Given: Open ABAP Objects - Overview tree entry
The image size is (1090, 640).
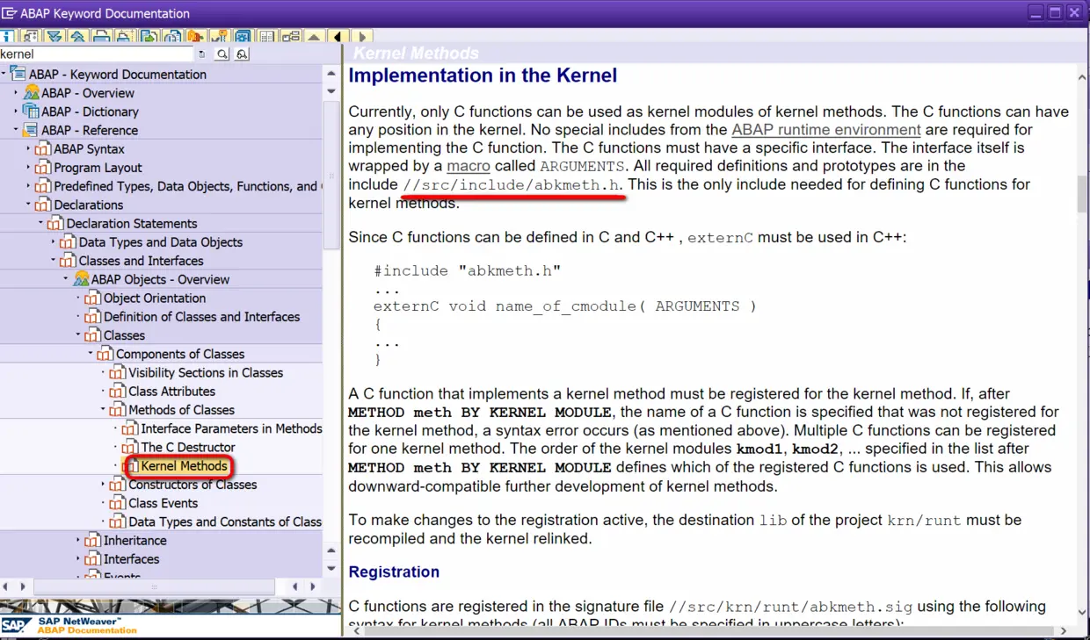Looking at the screenshot, I should tap(160, 279).
